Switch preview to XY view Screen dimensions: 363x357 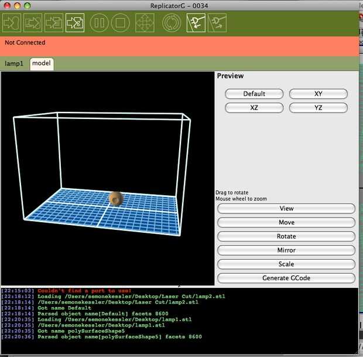(x=319, y=94)
